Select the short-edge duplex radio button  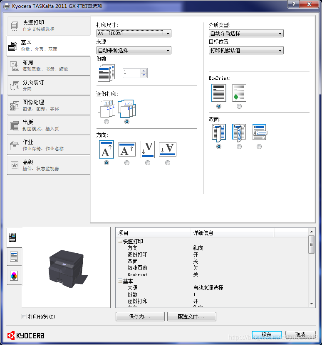(x=259, y=147)
